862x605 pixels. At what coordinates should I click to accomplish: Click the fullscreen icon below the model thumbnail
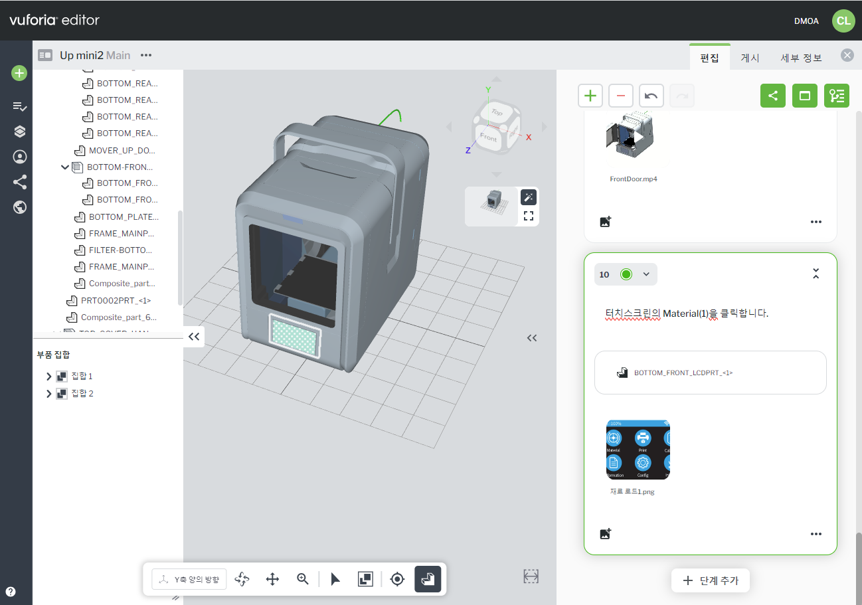click(529, 216)
